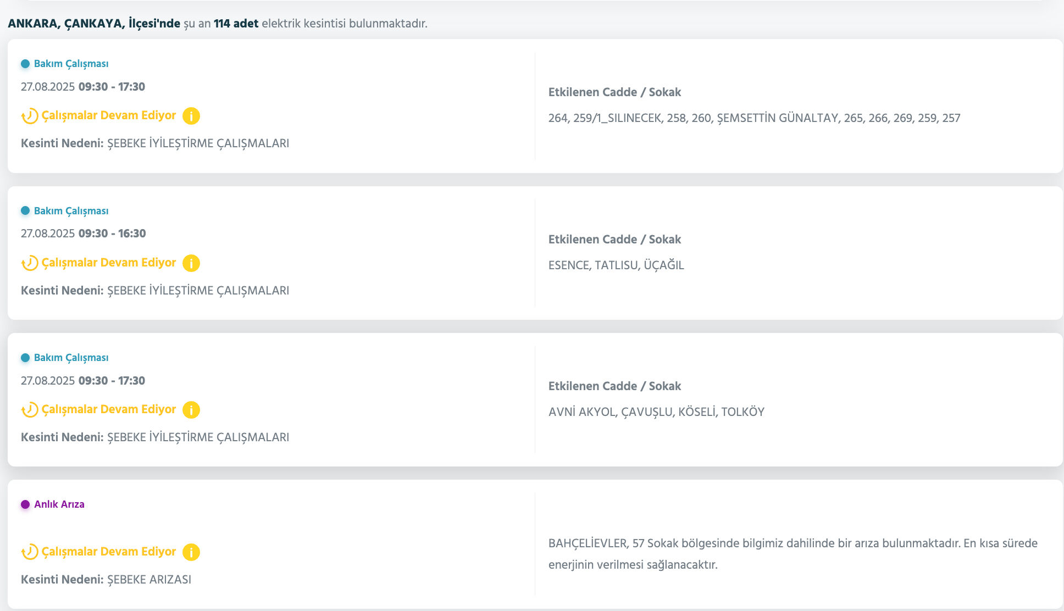Click the blue dot in the 09:30 - 16:30 card
This screenshot has width=1064, height=611.
[25, 211]
